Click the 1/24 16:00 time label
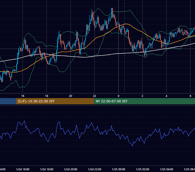This screenshot has width=195, height=172. (x=23, y=169)
